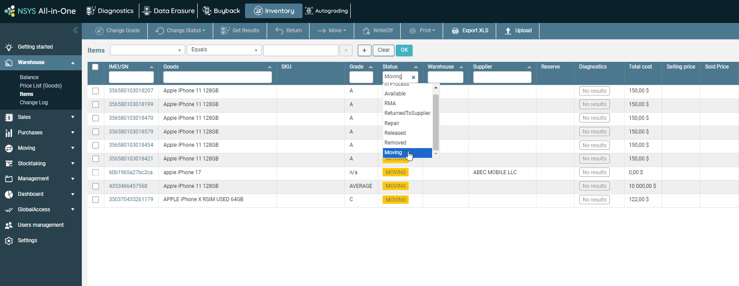Click the filter value input box
Viewport: 739px width, 286px height.
click(x=301, y=50)
